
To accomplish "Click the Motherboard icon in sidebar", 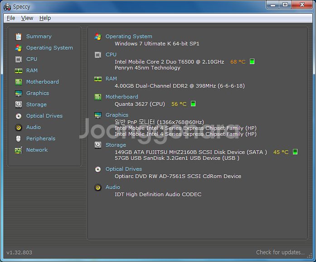I will [19, 82].
